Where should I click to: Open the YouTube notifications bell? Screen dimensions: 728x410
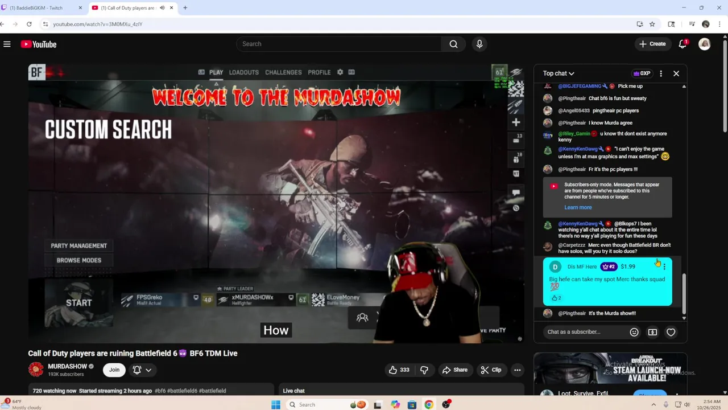point(682,44)
